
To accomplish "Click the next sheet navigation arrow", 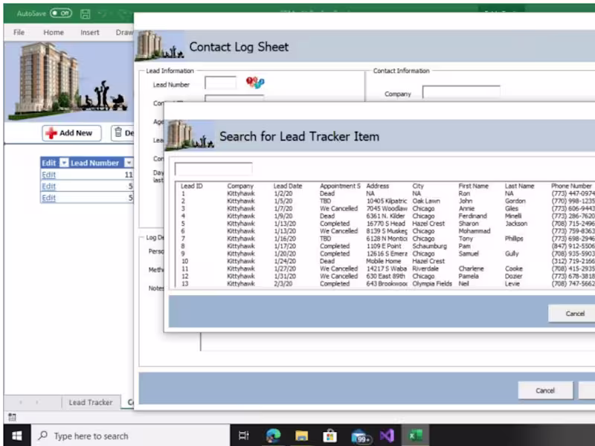I will coord(36,402).
